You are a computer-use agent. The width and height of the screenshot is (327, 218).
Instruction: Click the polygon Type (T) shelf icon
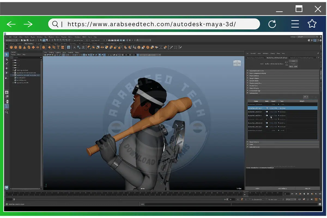tap(58, 47)
